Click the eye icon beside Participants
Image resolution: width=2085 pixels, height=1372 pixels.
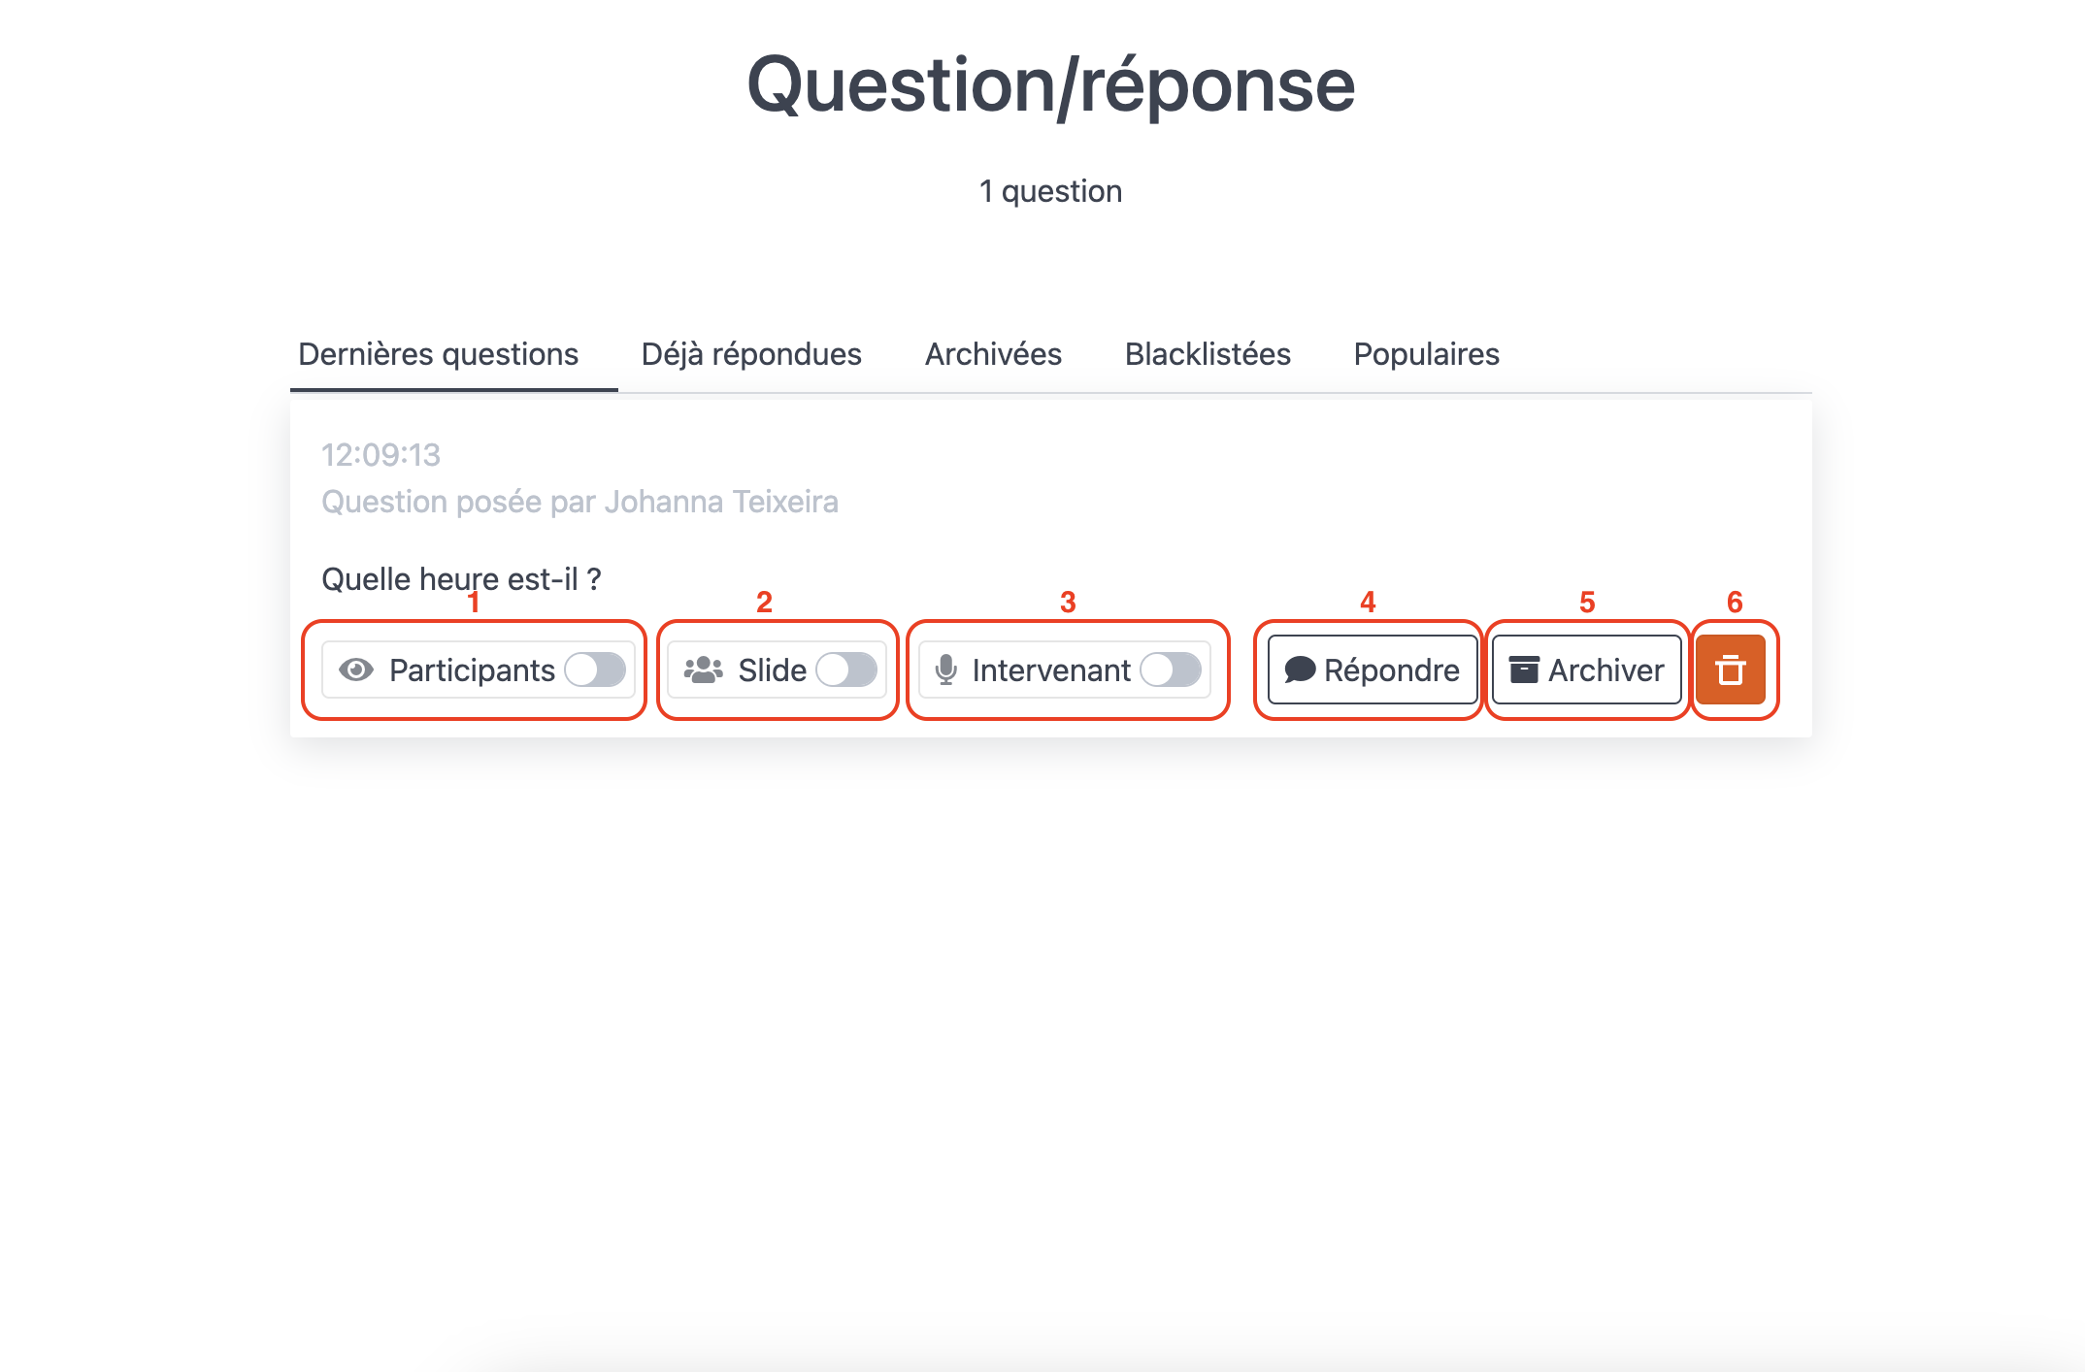click(x=356, y=670)
